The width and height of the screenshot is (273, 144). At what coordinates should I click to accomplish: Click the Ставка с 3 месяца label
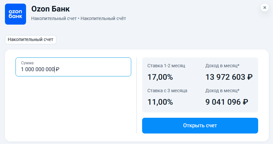[x=167, y=91]
